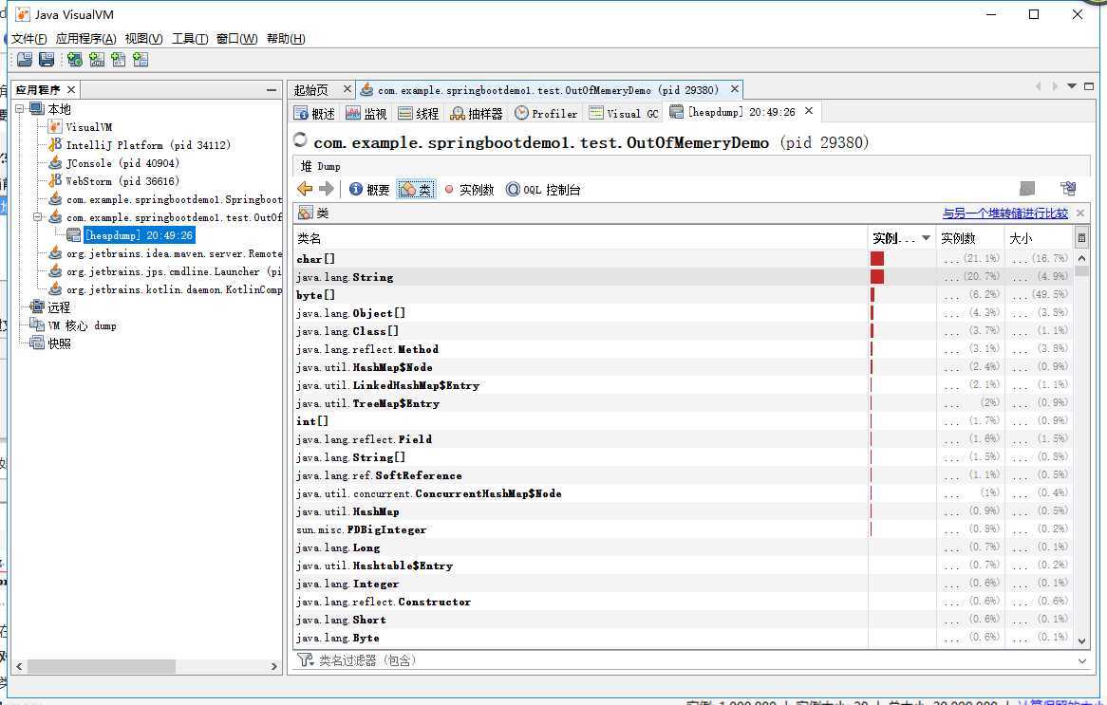
Task: Maximize the document window area
Action: [1089, 86]
